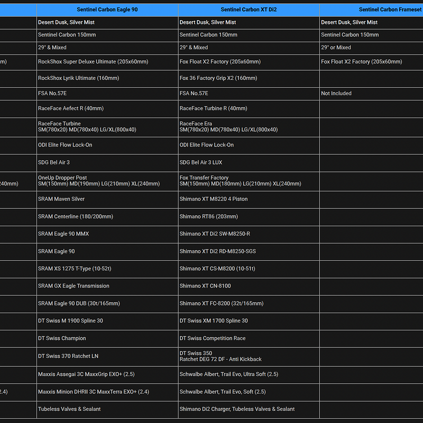Click the Sentinel Carbon Frameset column header
Screen dimensions: 423x423
pyautogui.click(x=372, y=10)
